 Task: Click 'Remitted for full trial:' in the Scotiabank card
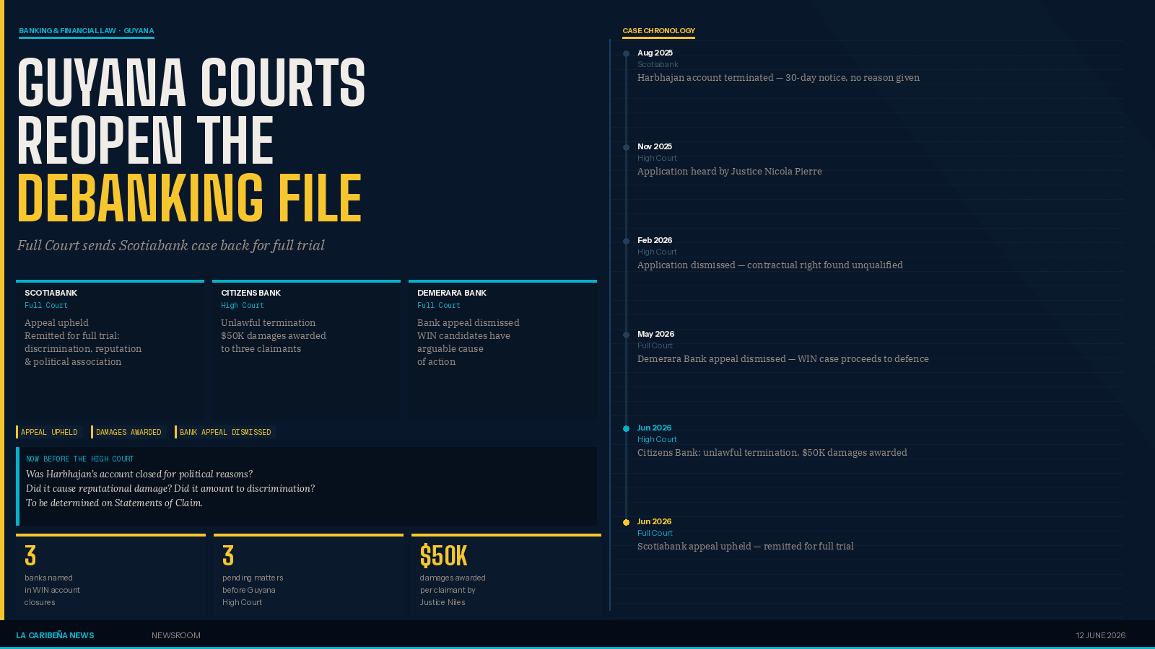tap(72, 336)
